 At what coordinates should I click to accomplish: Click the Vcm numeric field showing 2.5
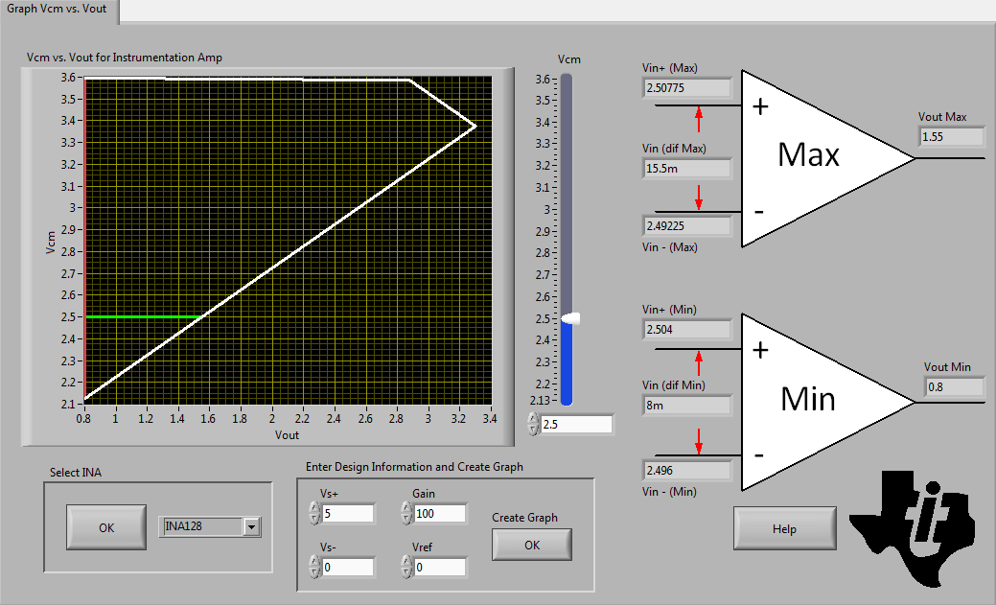pyautogui.click(x=577, y=424)
